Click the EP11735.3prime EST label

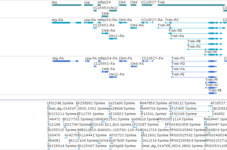90,114
